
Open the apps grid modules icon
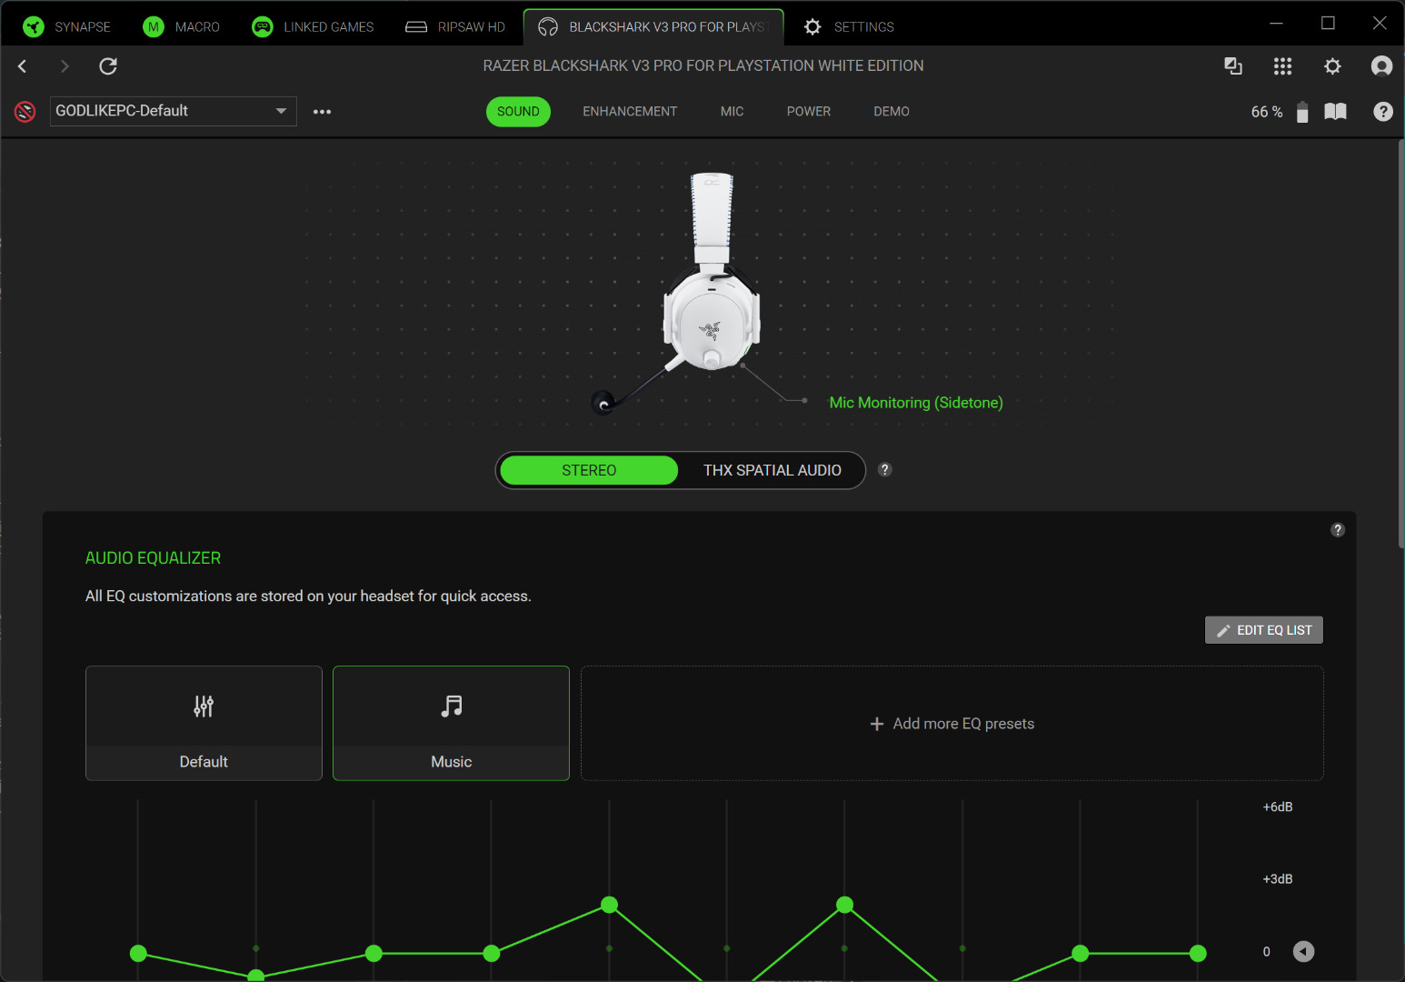tap(1282, 66)
